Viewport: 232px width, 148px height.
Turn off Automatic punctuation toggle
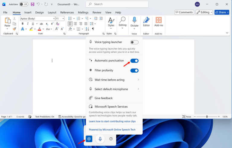point(134,61)
